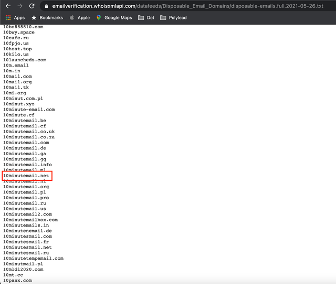Select the line 10minutesmail.net
336x284 pixels.
tap(27, 247)
